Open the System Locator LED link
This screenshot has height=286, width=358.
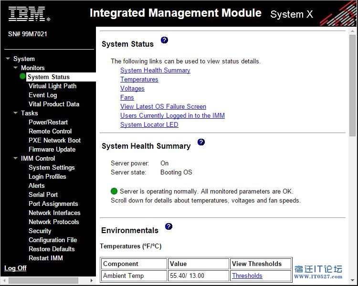click(149, 124)
